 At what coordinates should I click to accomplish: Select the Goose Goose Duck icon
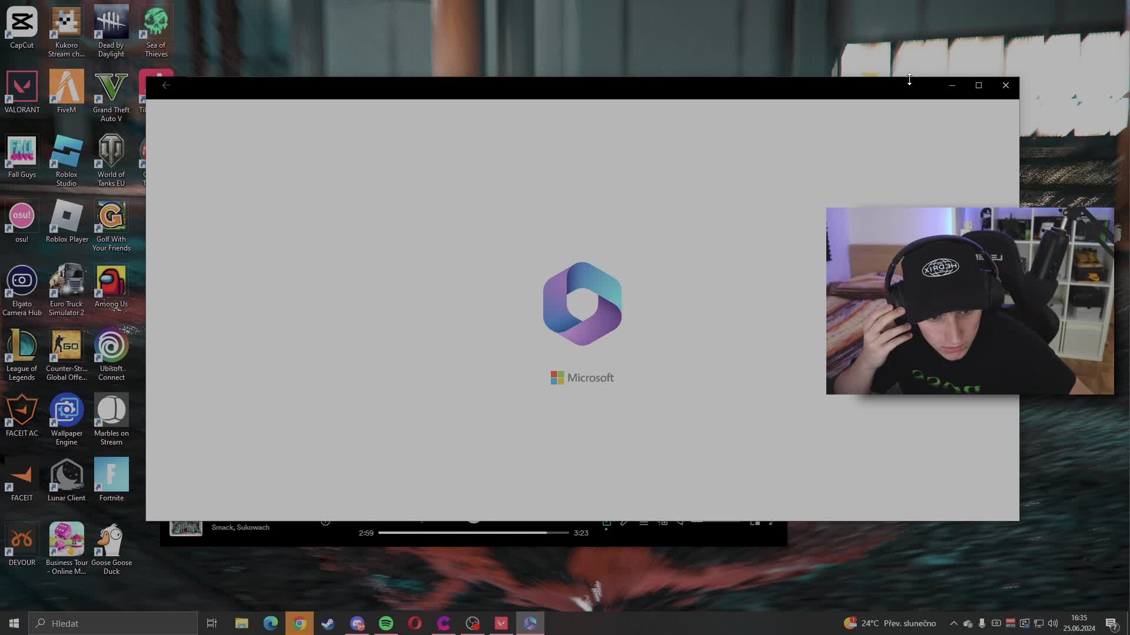[111, 549]
